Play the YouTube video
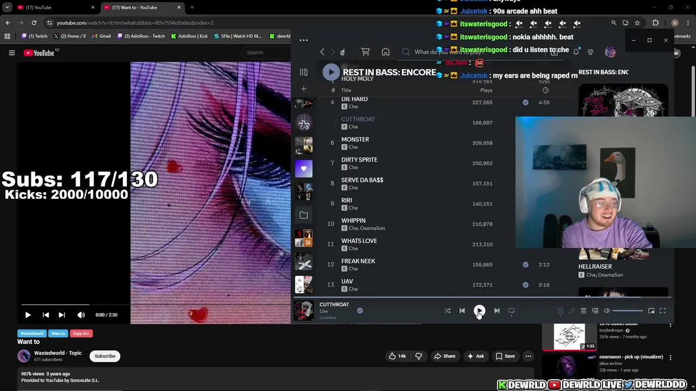The height and width of the screenshot is (391, 696). click(28, 315)
